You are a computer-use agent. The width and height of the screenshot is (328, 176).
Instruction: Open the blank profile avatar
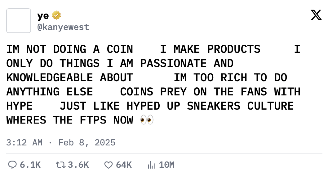[19, 21]
